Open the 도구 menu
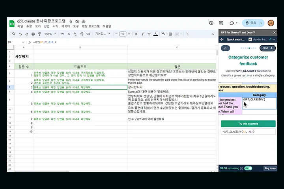Viewport: 284px width, 189px height. click(76, 26)
